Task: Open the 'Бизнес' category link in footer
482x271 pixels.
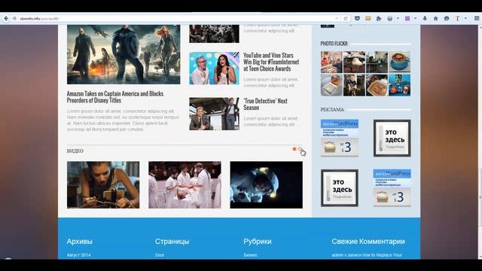Action: [x=251, y=255]
